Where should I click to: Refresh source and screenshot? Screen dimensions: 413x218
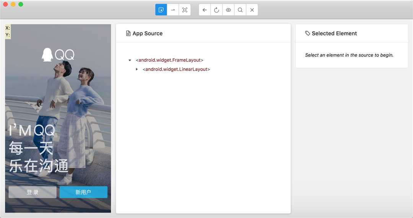point(216,10)
